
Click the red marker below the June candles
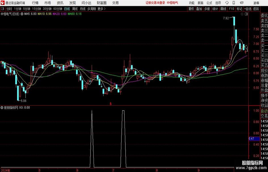pyautogui.click(x=111, y=104)
